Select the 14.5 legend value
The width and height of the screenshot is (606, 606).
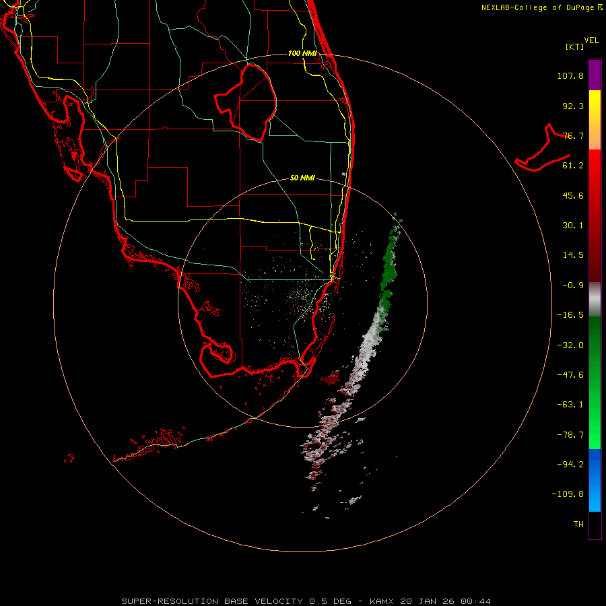573,255
